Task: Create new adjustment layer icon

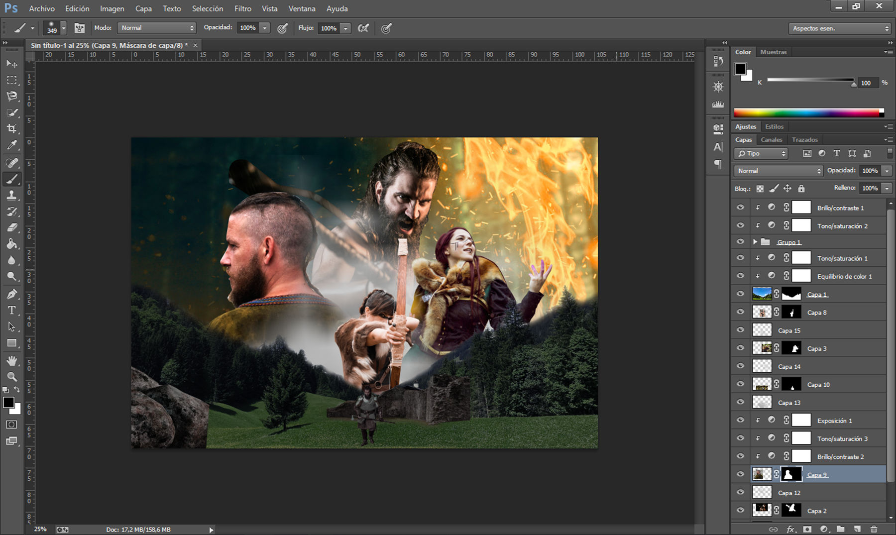Action: (824, 529)
